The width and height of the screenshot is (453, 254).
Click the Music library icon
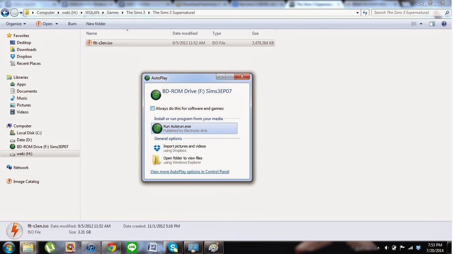(13, 98)
